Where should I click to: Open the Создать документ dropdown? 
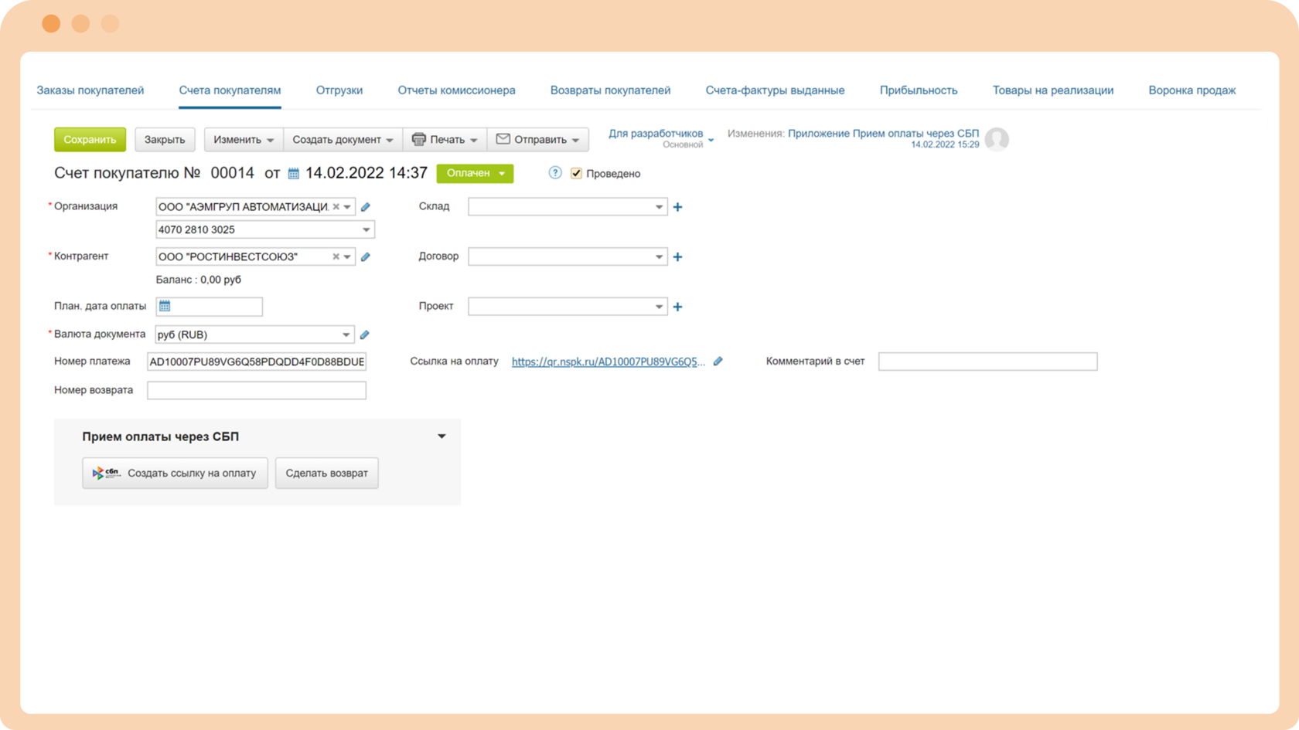[343, 140]
